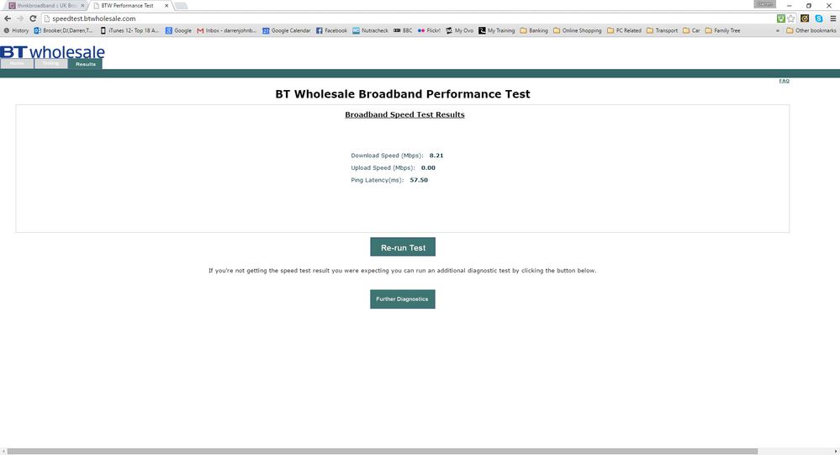The height and width of the screenshot is (455, 840).
Task: Open the Skype extension icon
Action: click(x=819, y=19)
